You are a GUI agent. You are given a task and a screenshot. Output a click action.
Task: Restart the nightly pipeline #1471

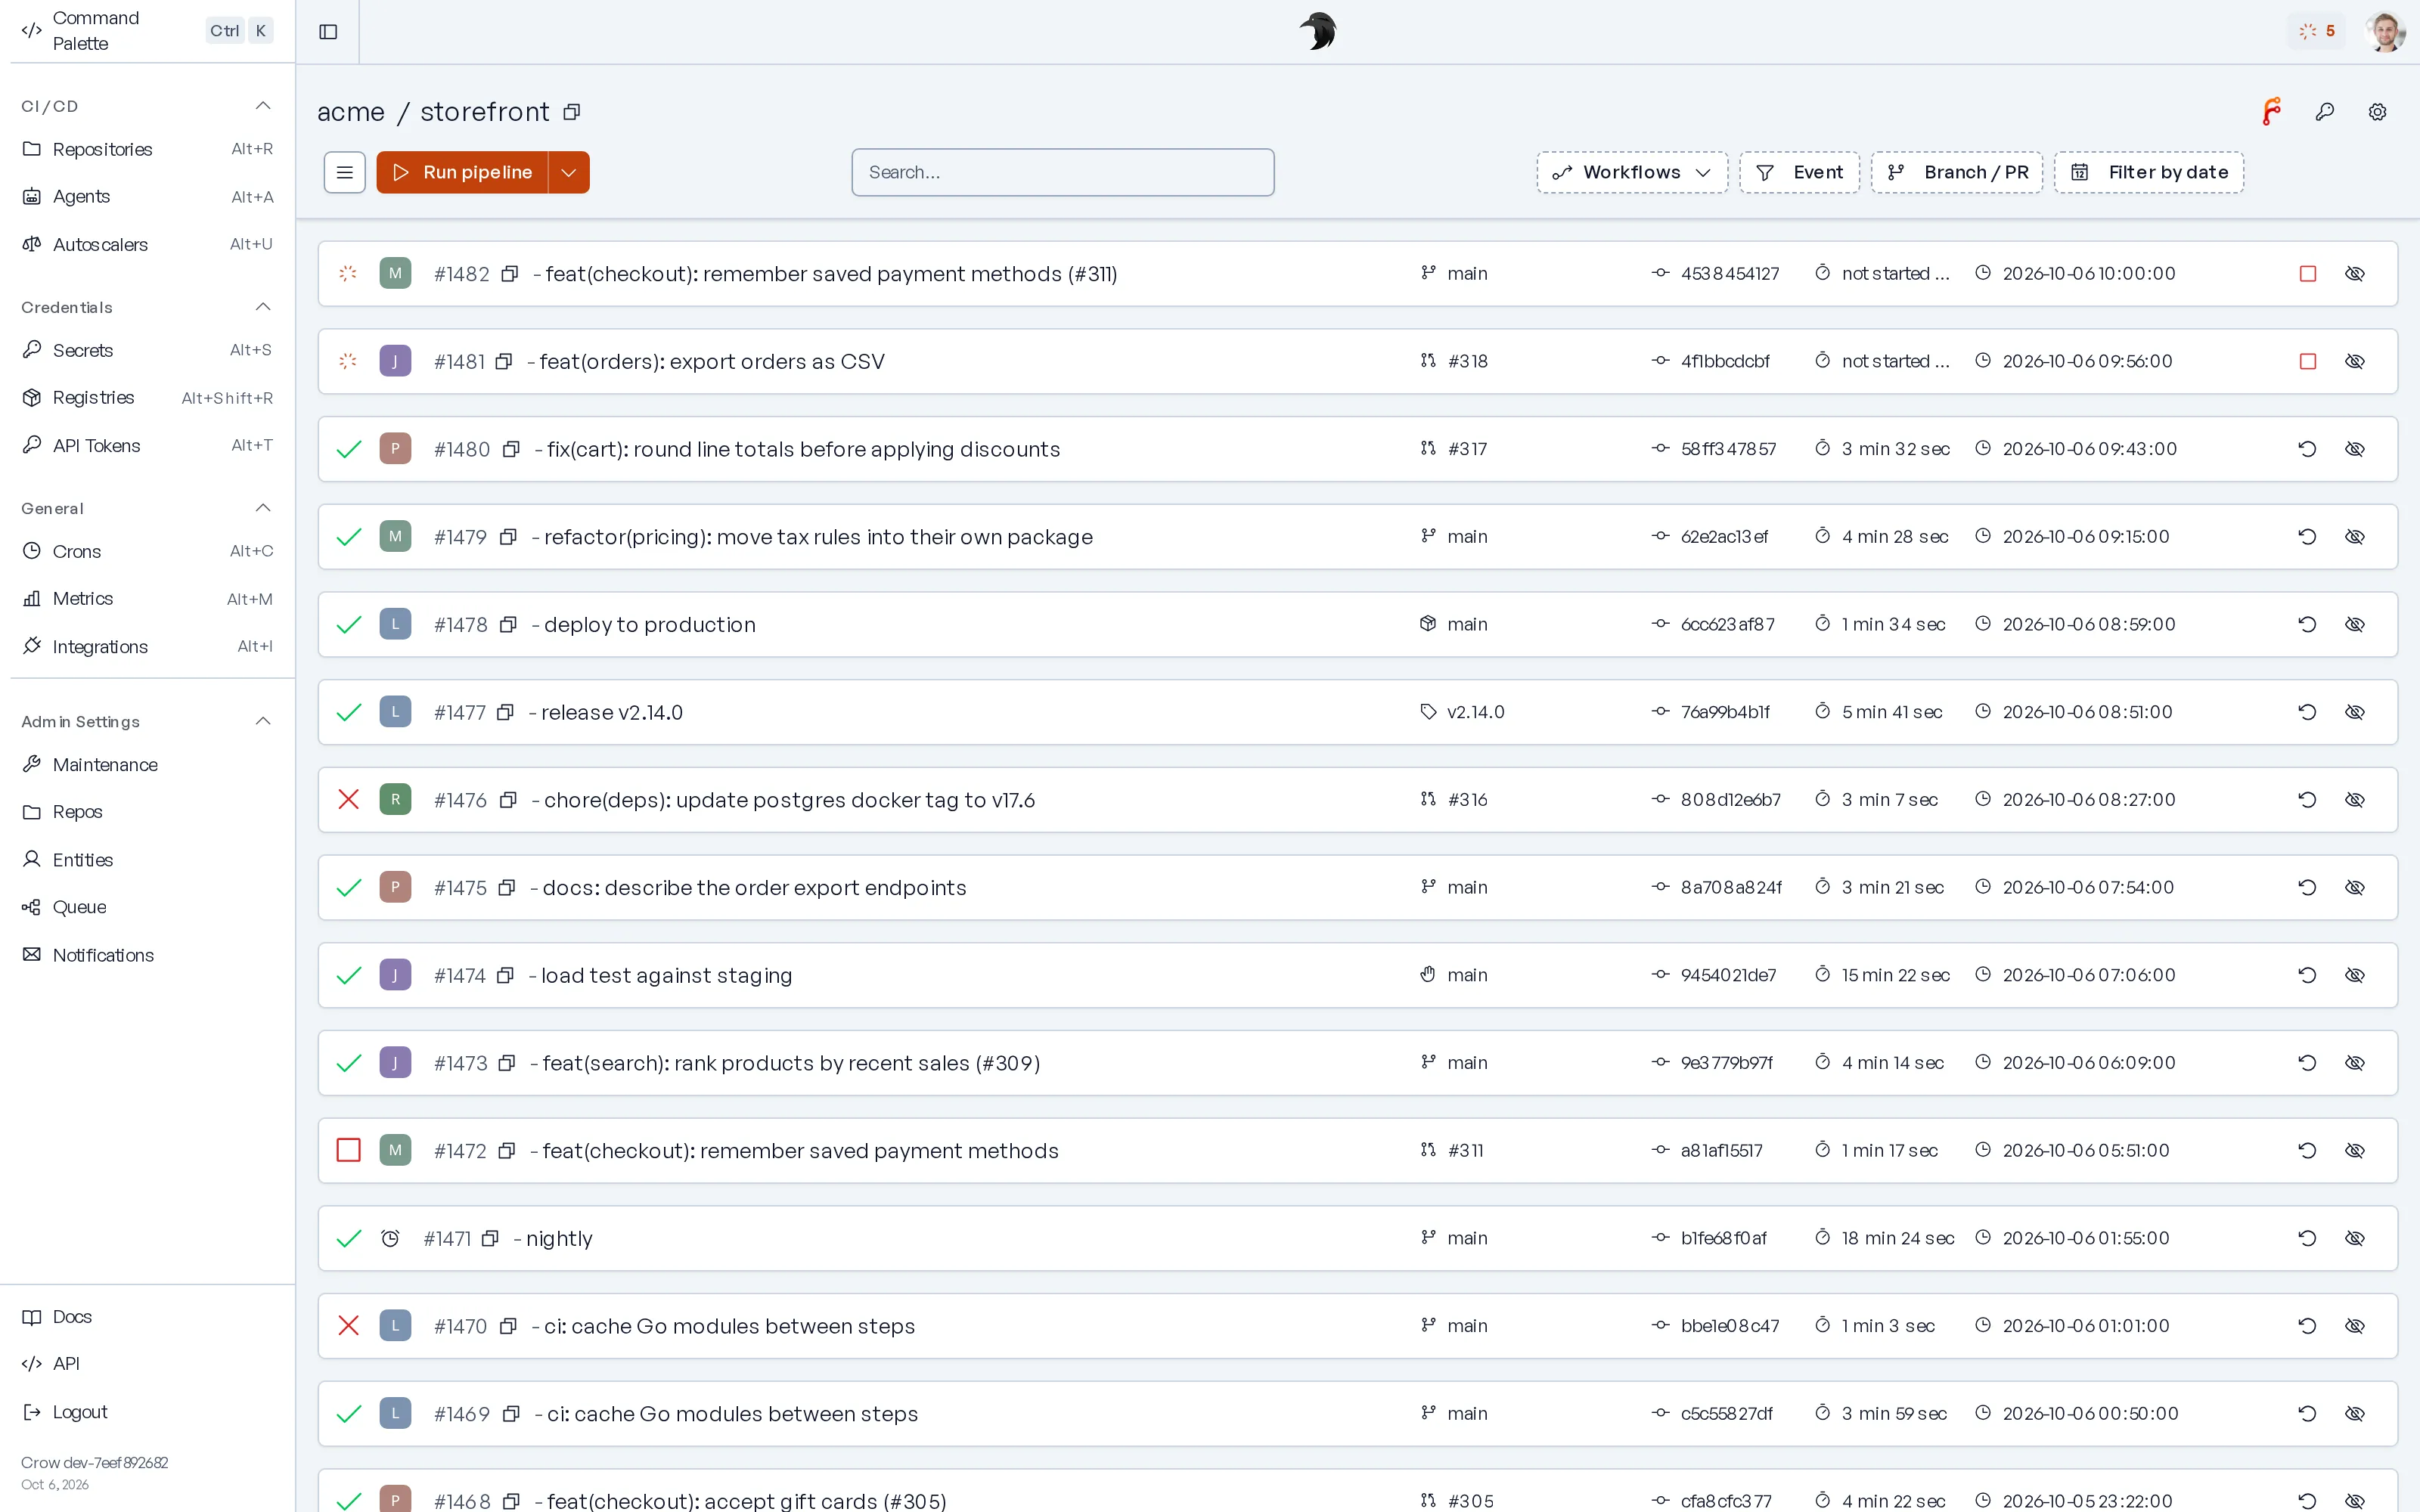2308,1238
